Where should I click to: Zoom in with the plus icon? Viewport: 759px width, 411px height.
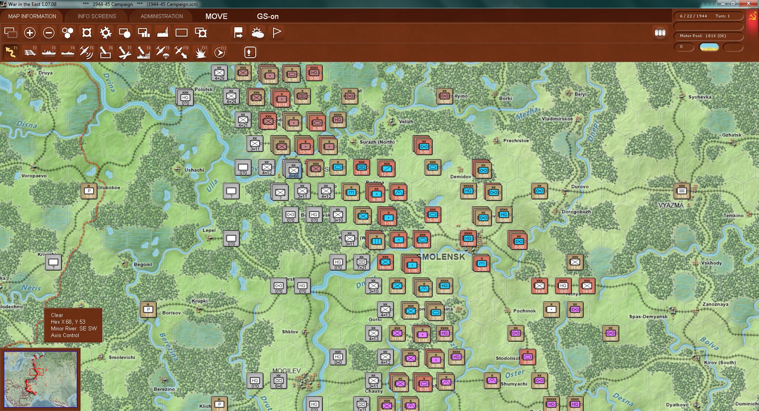30,32
